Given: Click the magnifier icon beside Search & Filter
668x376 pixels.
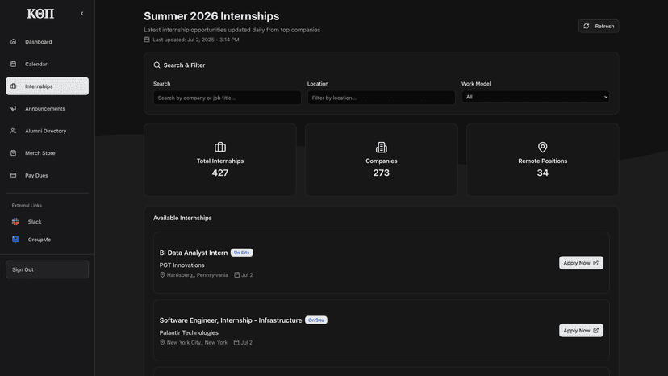Looking at the screenshot, I should pos(157,65).
